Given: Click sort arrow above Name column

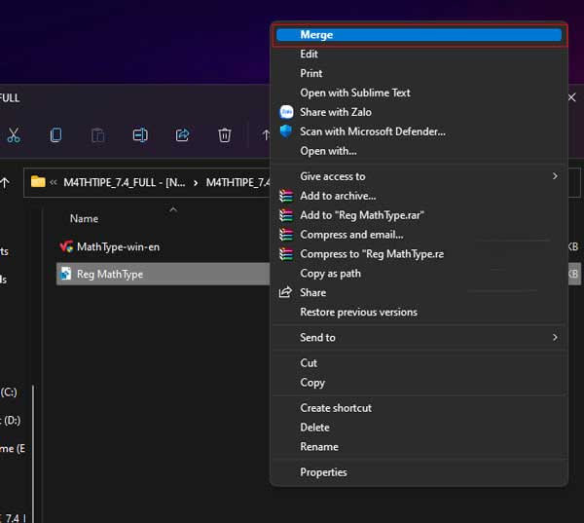Looking at the screenshot, I should coord(173,209).
